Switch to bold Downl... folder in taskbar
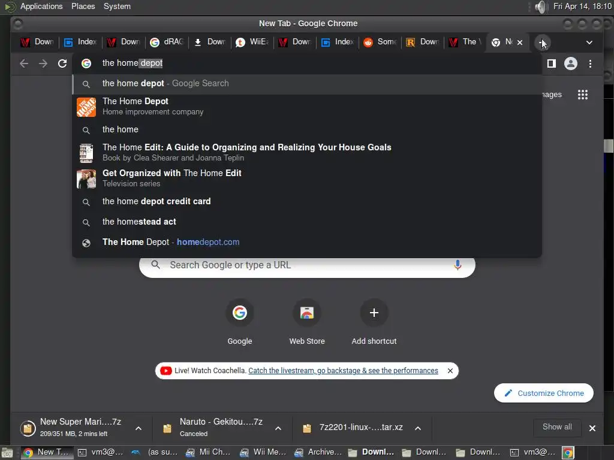Image resolution: width=614 pixels, height=460 pixels. point(372,453)
